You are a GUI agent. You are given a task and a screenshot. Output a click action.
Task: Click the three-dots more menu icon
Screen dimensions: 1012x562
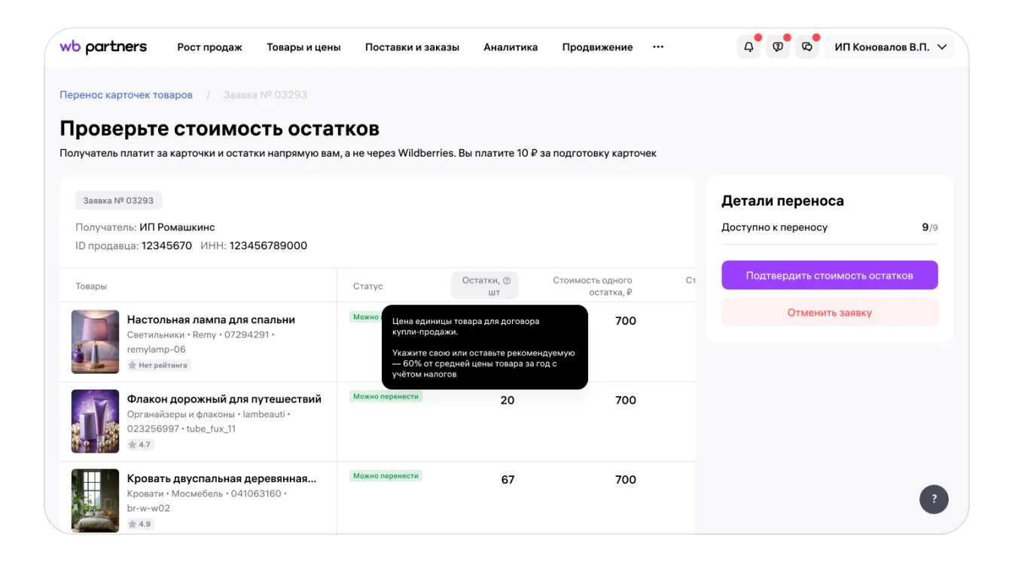658,47
